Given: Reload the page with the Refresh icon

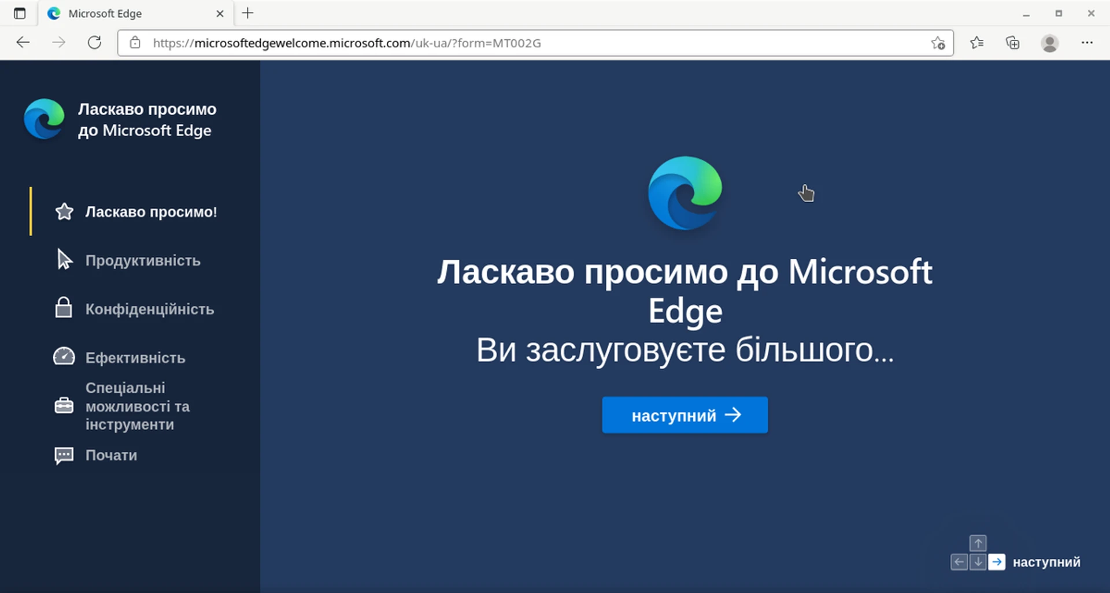Looking at the screenshot, I should tap(95, 42).
